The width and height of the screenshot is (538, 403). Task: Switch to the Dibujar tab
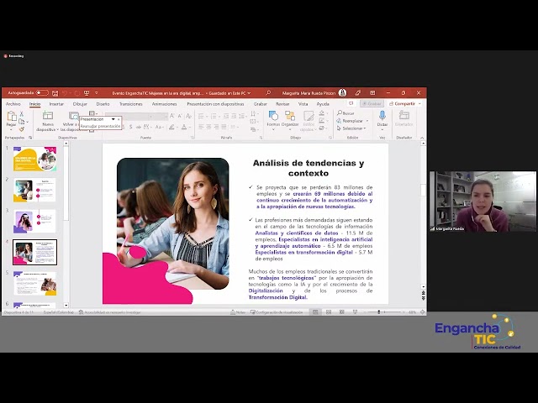[x=80, y=104]
